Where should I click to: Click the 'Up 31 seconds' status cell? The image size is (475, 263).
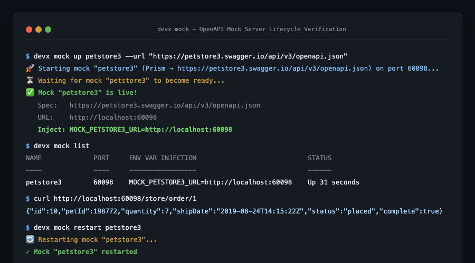click(334, 182)
